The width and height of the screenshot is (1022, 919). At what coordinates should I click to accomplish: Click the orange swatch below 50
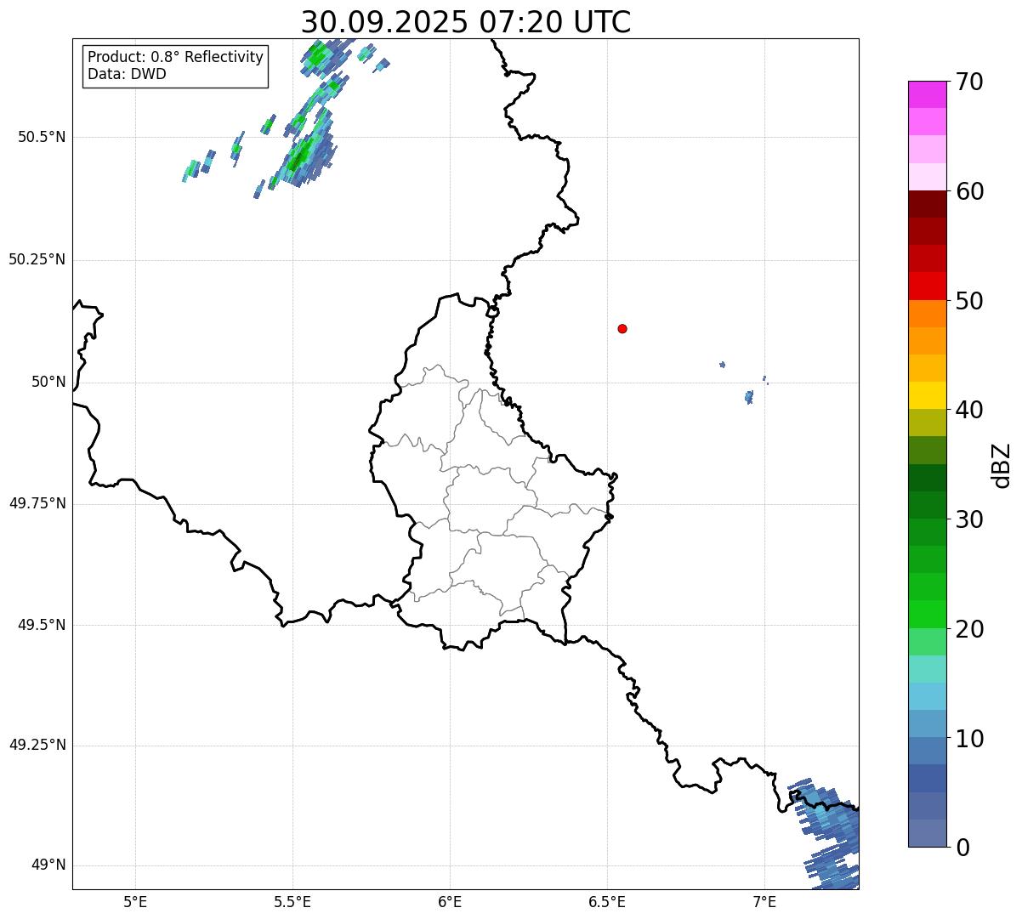pyautogui.click(x=927, y=314)
